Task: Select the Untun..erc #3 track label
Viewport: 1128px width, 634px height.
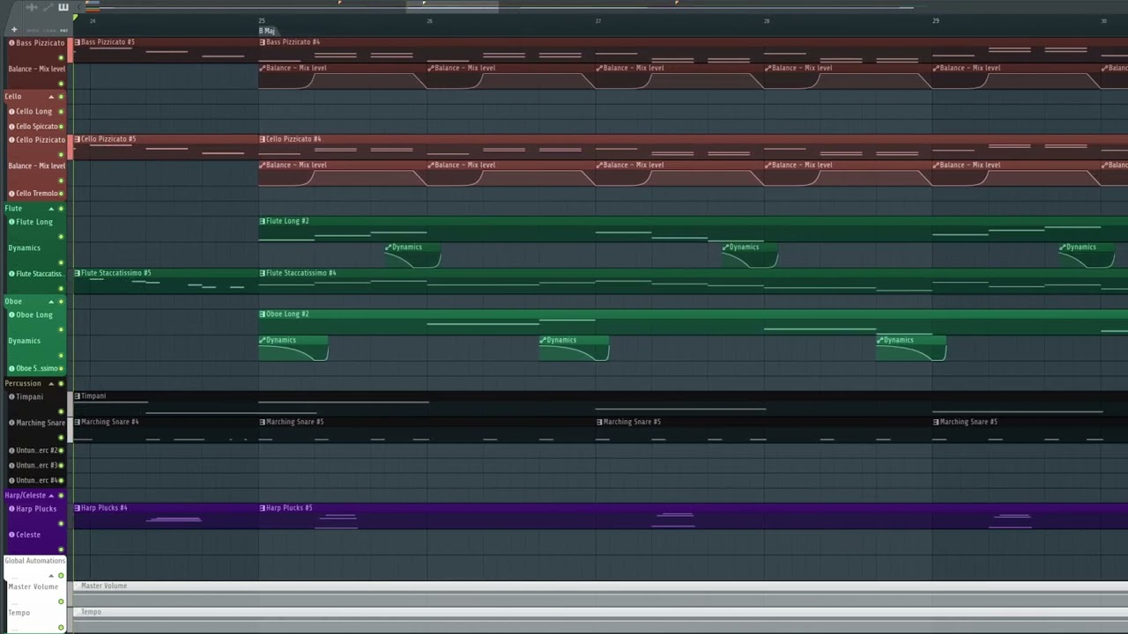Action: point(36,466)
